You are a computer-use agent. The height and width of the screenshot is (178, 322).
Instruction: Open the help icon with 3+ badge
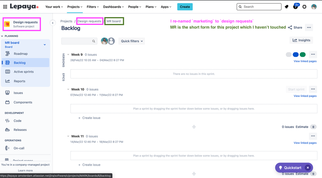click(296, 6)
